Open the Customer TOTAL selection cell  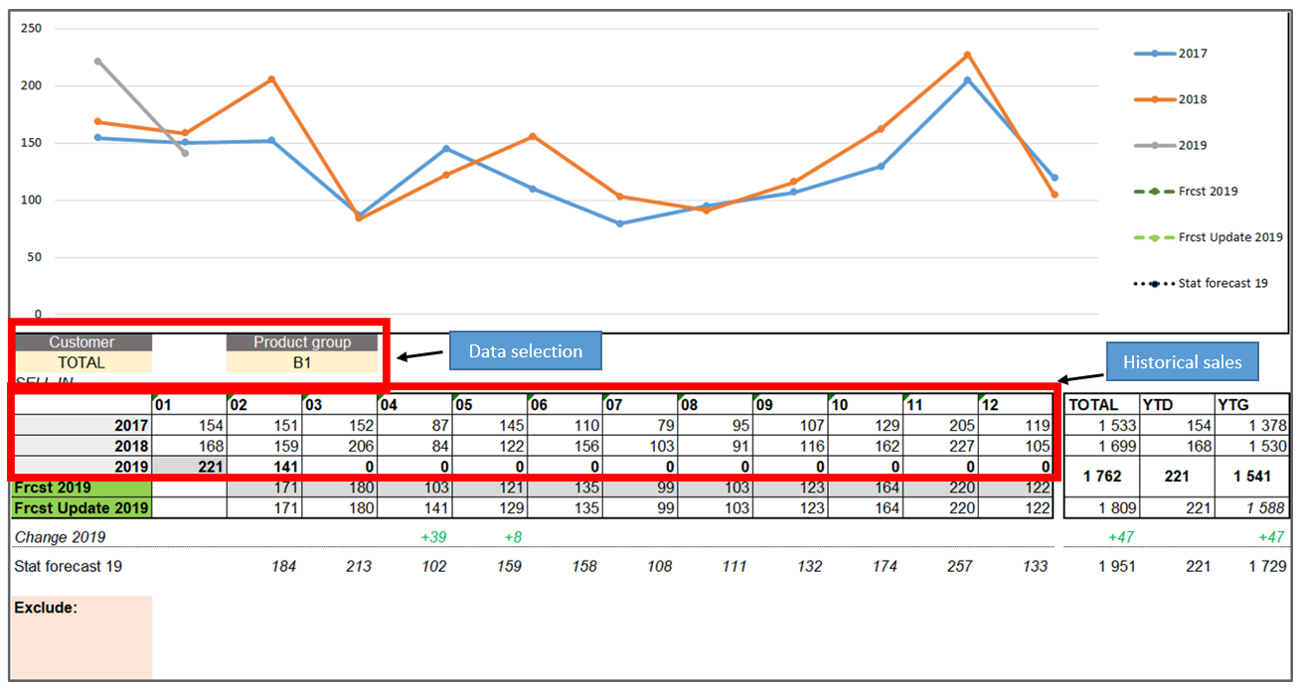coord(81,363)
